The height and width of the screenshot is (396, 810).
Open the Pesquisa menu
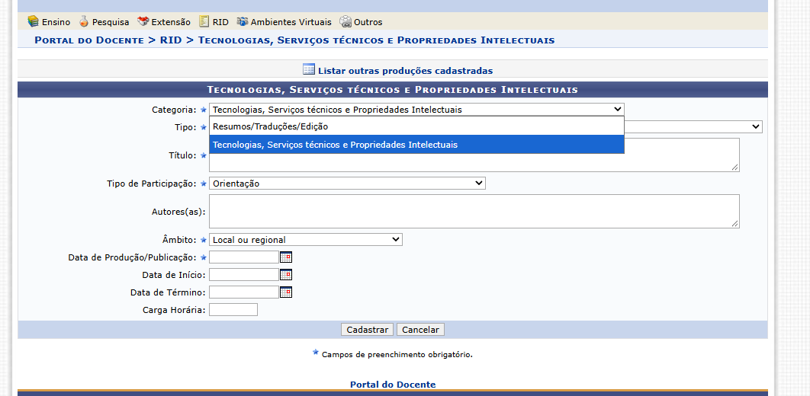(104, 22)
